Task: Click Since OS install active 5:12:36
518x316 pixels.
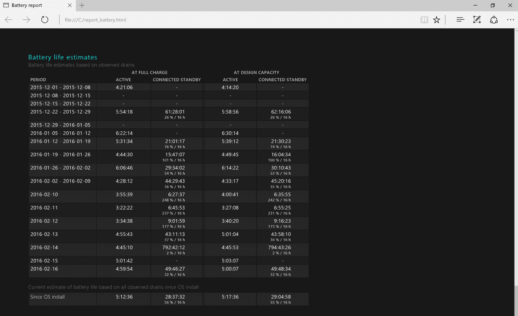Action: pyautogui.click(x=124, y=297)
